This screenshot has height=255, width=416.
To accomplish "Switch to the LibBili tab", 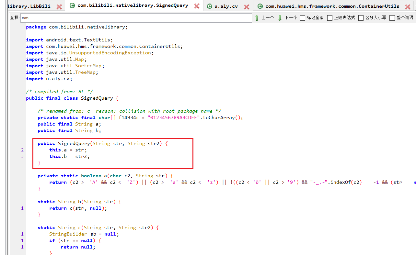I will [29, 6].
